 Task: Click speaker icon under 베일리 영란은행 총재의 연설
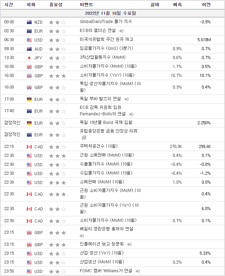[82, 236]
